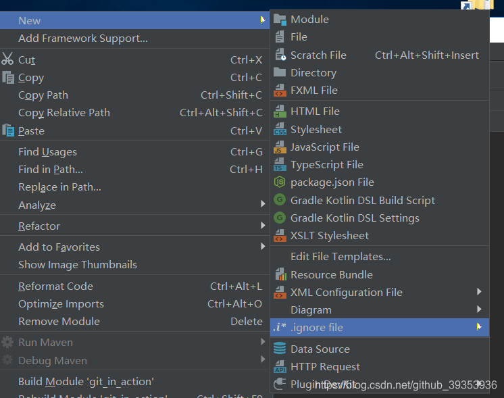Expand the Run Maven submenu arrow
This screenshot has height=398, width=504.
(263, 341)
